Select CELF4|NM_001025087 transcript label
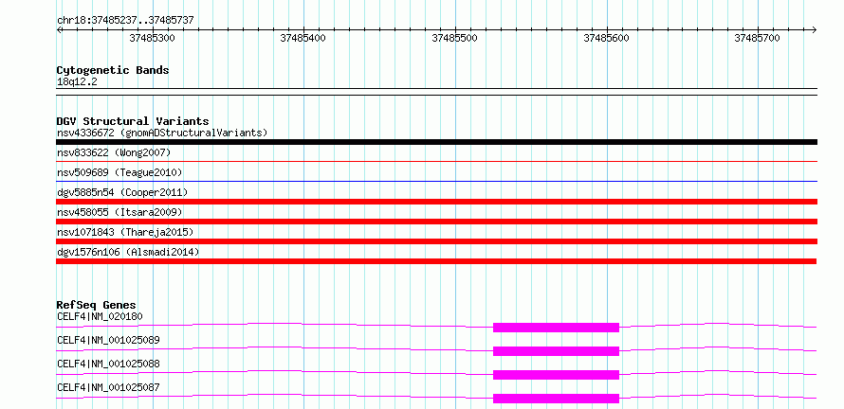This screenshot has height=409, width=844. pyautogui.click(x=108, y=387)
